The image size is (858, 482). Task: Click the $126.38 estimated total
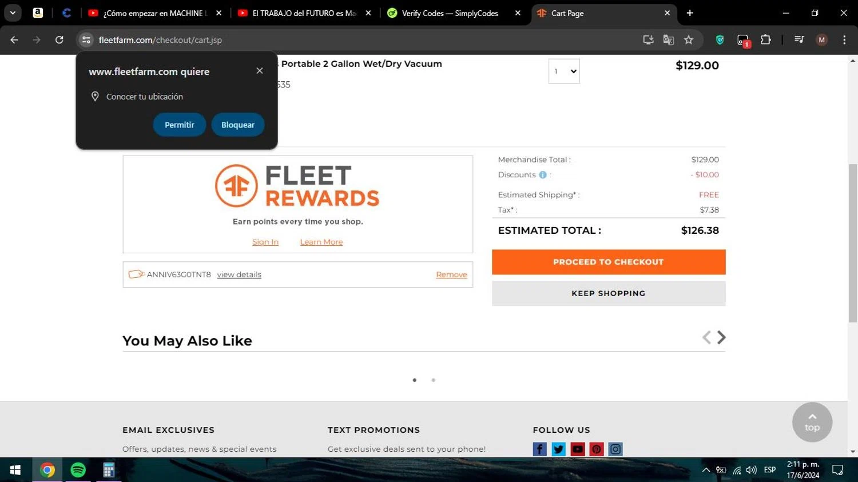700,230
